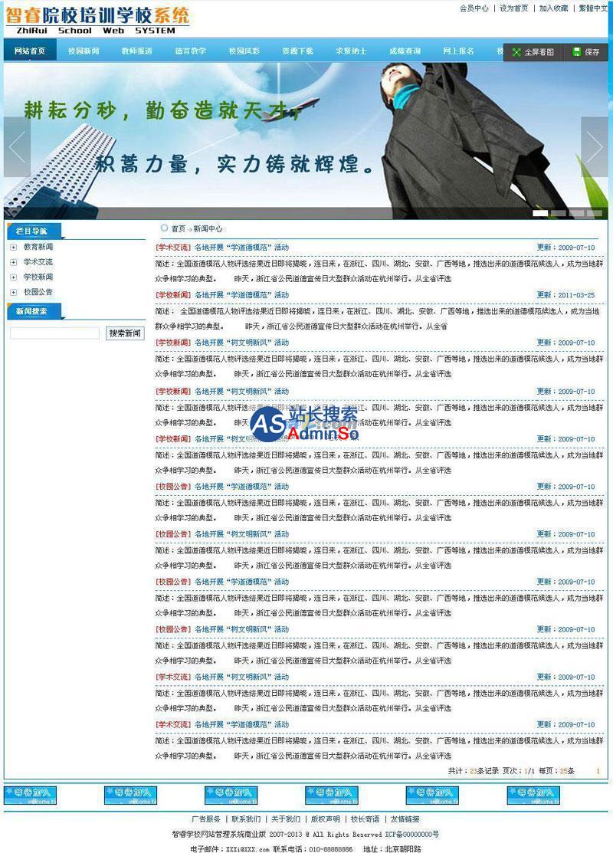
Task: Open the 友情链接 footer link
Action: (x=405, y=819)
